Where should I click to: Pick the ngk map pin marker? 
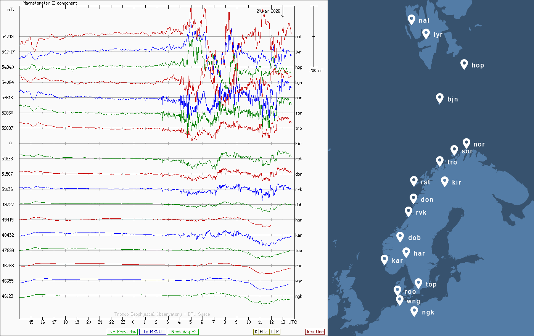(414, 311)
